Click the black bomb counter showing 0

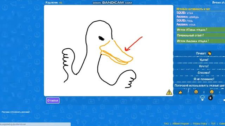click(x=210, y=98)
